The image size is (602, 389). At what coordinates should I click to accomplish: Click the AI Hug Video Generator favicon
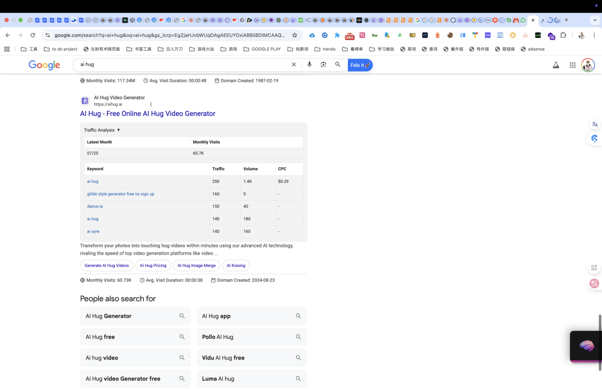(x=85, y=101)
